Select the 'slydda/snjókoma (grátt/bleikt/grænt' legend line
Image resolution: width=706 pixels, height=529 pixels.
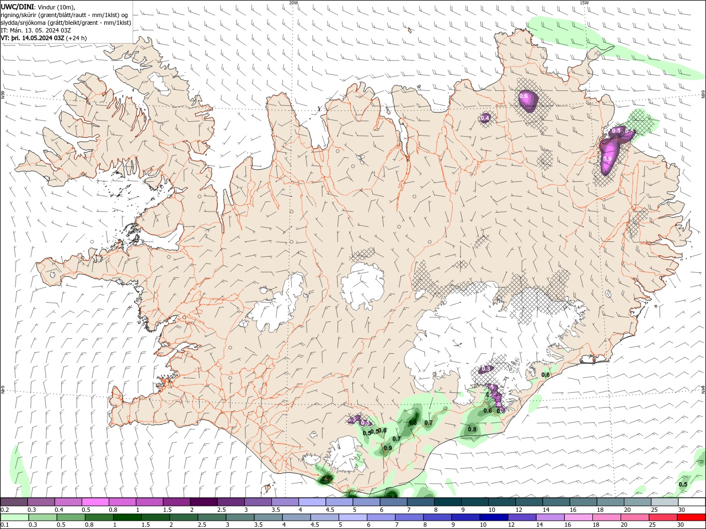click(x=66, y=23)
